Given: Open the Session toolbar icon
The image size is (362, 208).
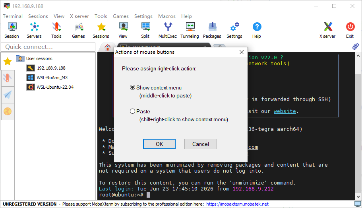Looking at the screenshot, I should [x=12, y=30].
